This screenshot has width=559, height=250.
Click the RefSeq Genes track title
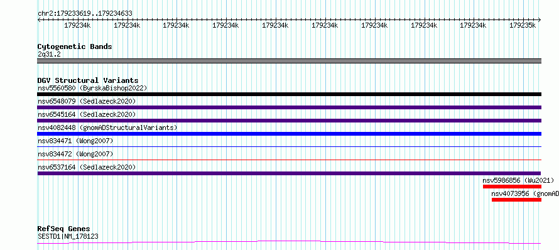(x=63, y=229)
